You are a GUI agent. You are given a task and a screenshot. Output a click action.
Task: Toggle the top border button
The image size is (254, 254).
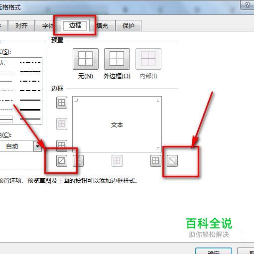62,103
